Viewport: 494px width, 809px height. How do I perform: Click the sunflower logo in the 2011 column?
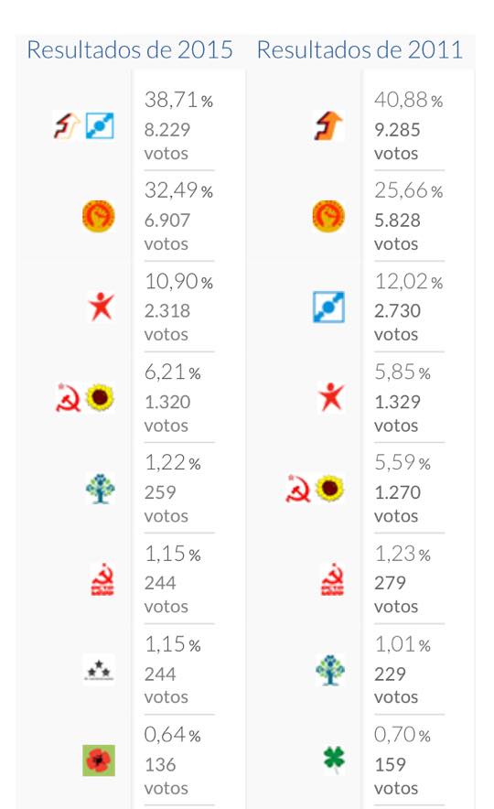click(329, 489)
